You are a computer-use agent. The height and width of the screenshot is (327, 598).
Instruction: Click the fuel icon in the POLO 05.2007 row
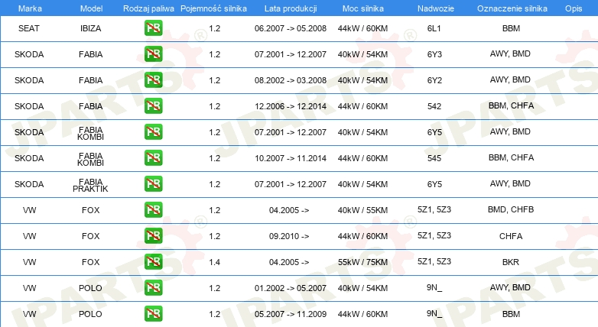coord(153,314)
